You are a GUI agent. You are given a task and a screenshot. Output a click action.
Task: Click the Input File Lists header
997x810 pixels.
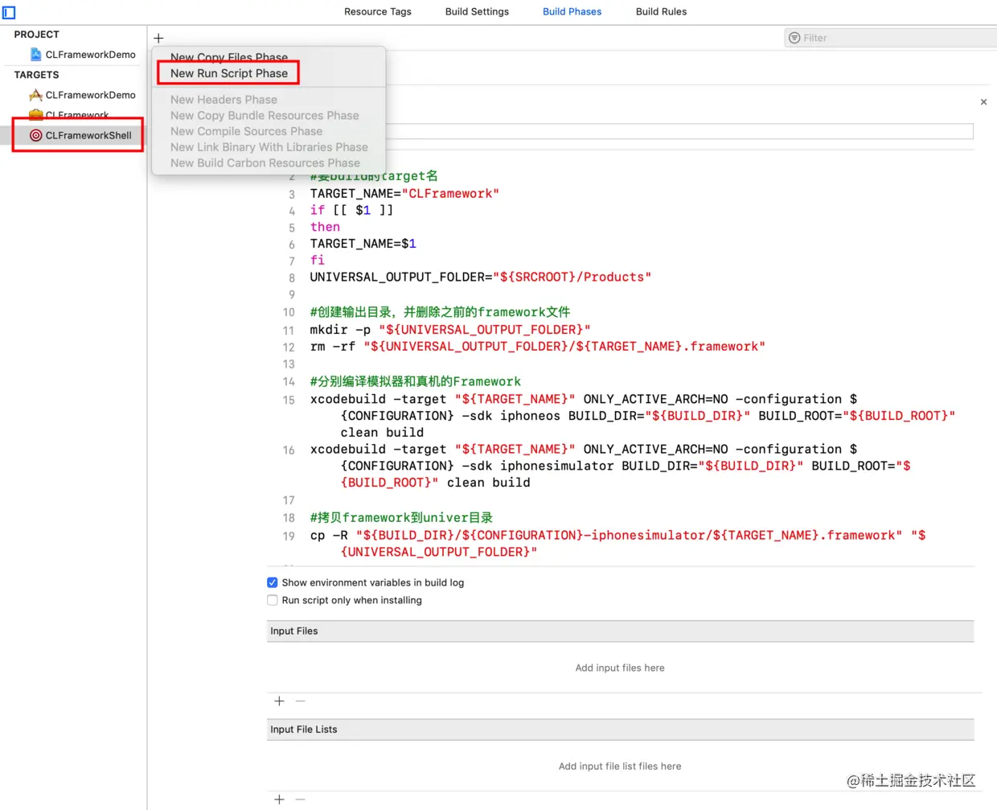[x=620, y=730]
